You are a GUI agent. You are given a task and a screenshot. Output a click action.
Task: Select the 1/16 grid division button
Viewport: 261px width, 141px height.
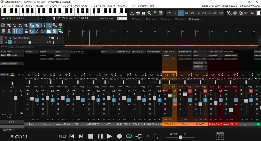204,13
